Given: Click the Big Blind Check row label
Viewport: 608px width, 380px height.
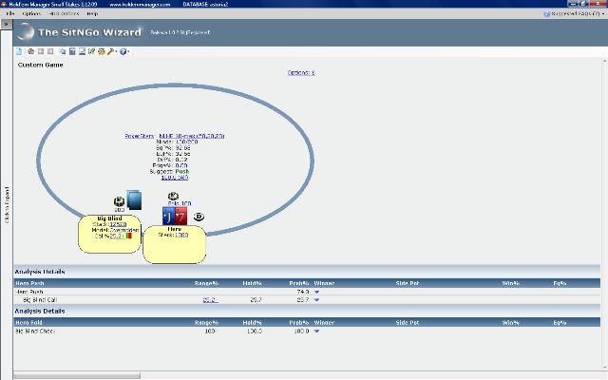Looking at the screenshot, I should (x=35, y=332).
